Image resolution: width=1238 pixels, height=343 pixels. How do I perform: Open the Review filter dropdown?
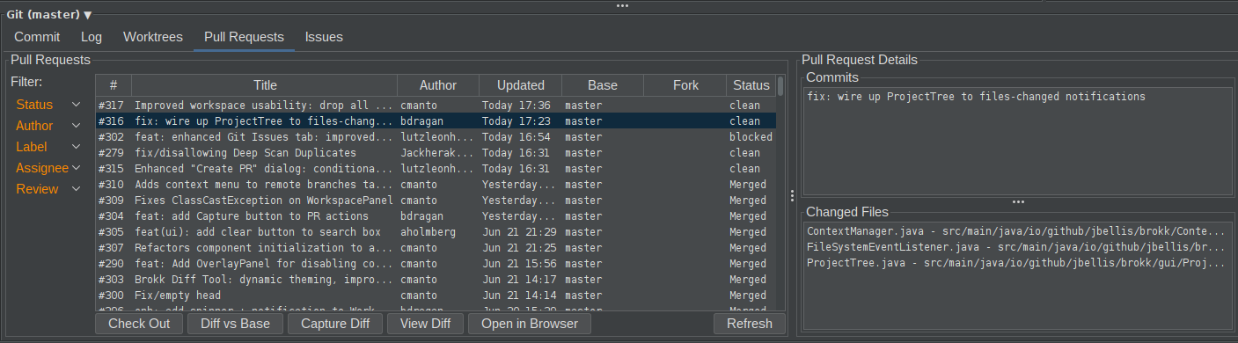(48, 189)
